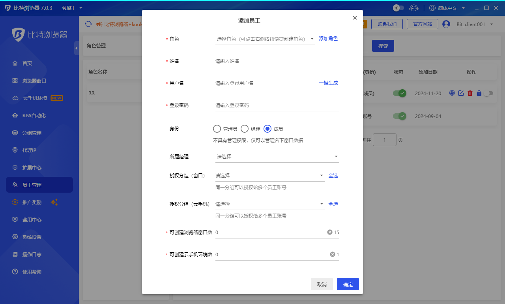Click the 操作日志 log icon

pyautogui.click(x=15, y=254)
